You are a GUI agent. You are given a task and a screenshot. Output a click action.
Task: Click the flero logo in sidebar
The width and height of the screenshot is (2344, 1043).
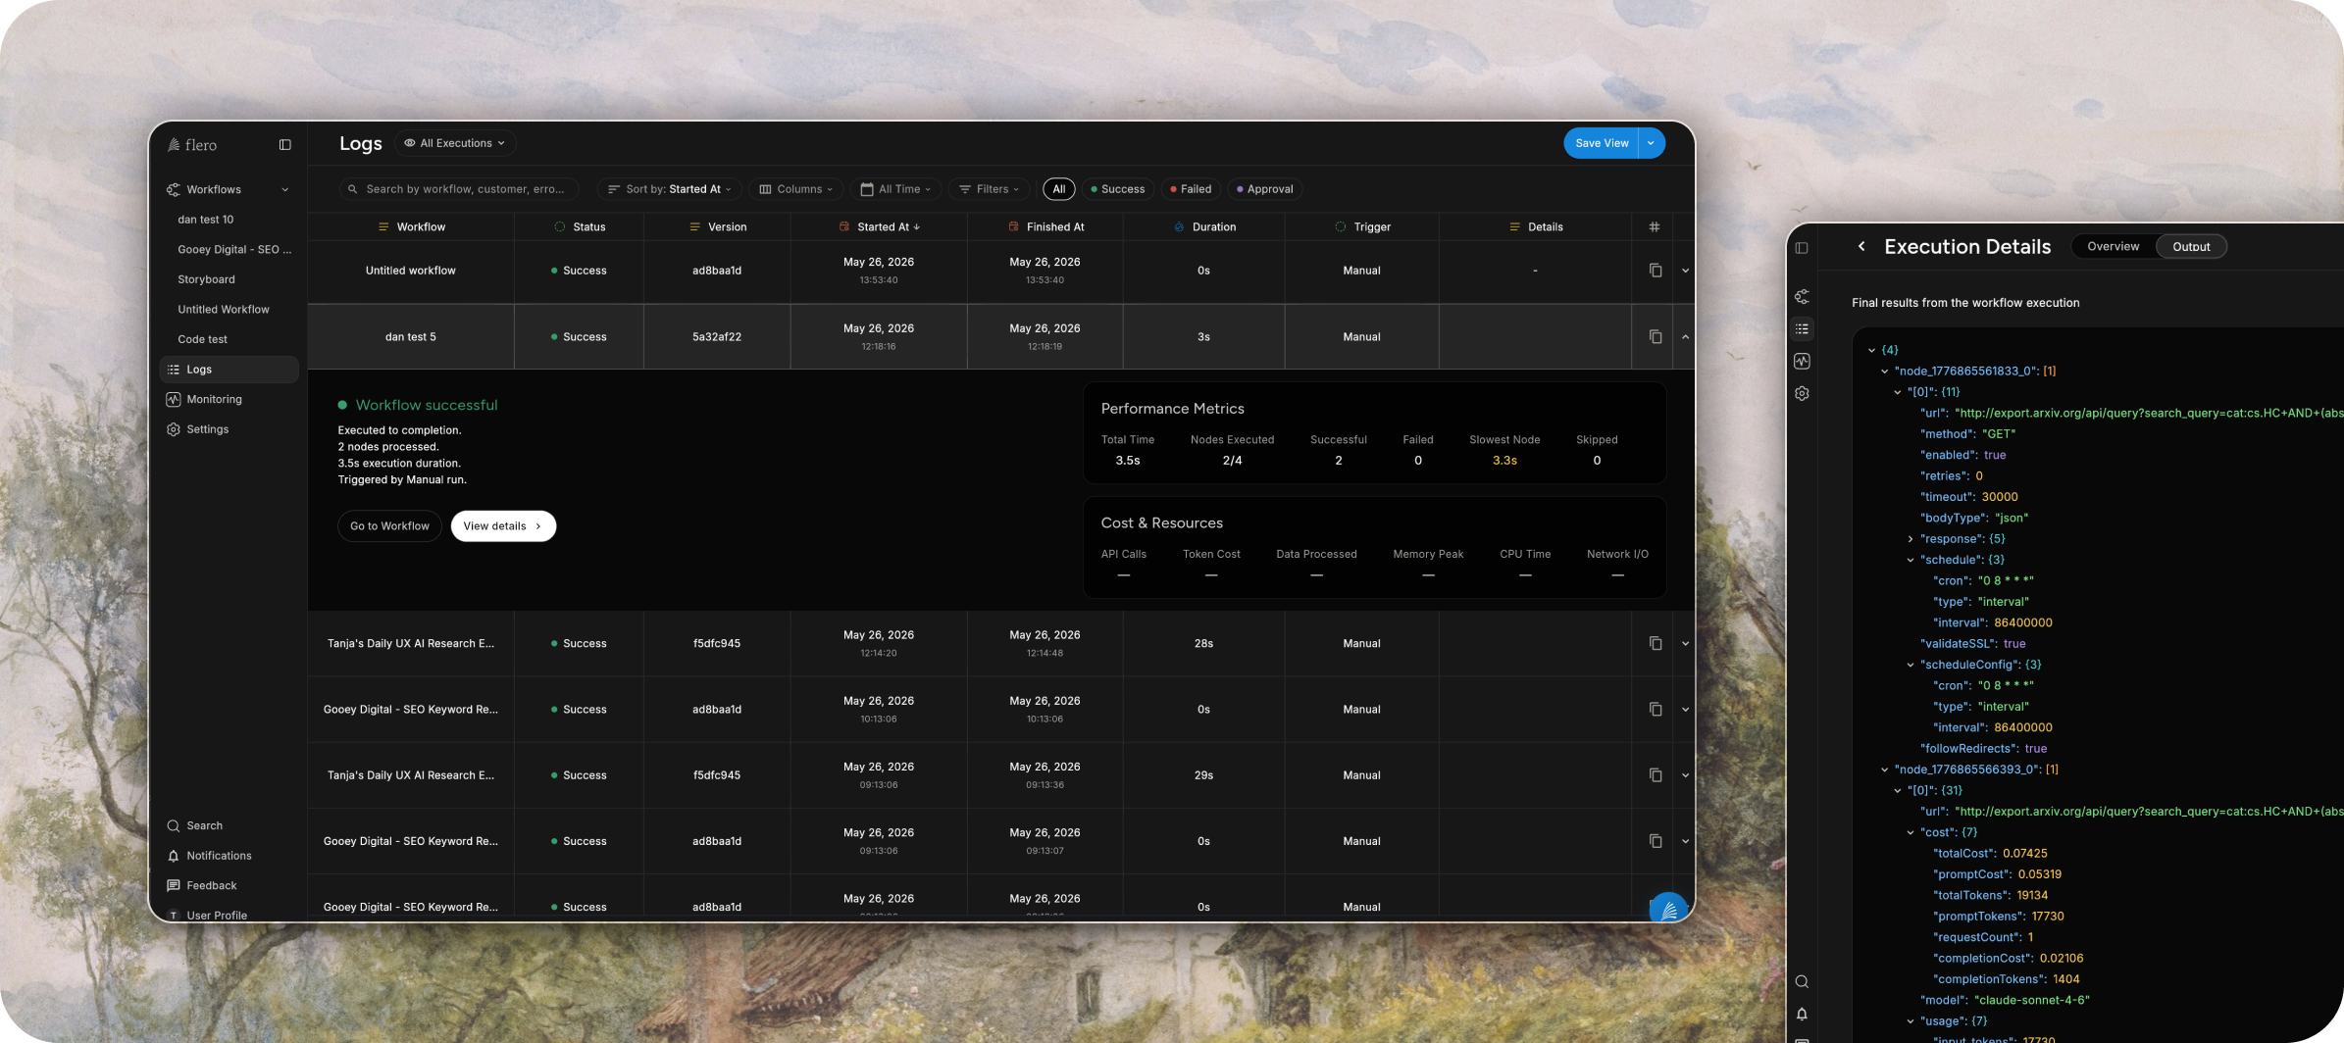tap(192, 144)
